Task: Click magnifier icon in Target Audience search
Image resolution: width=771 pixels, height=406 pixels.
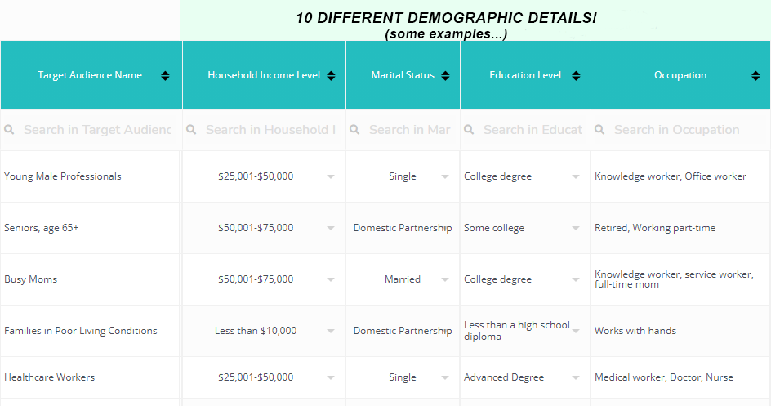Action: tap(9, 130)
